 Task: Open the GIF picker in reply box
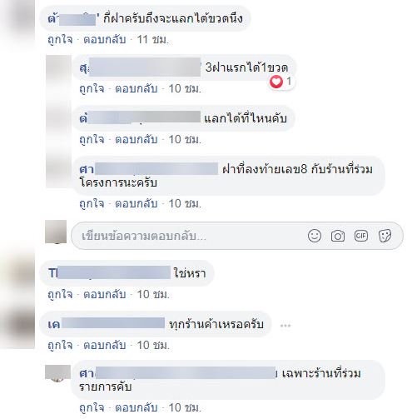(361, 236)
